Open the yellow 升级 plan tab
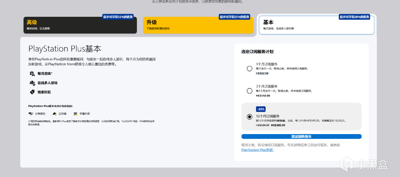 (198, 25)
